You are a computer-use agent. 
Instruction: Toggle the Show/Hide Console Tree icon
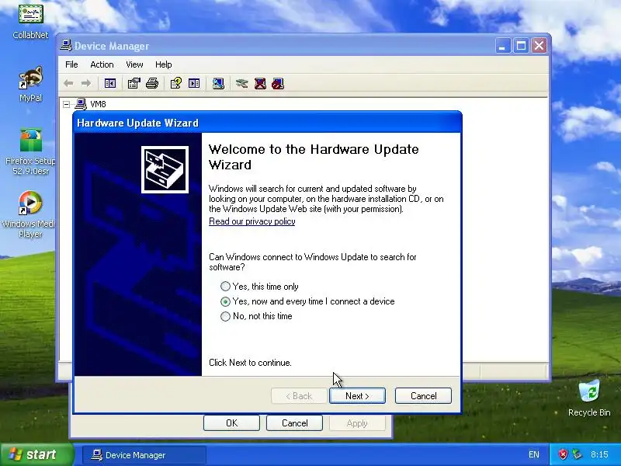pos(110,83)
